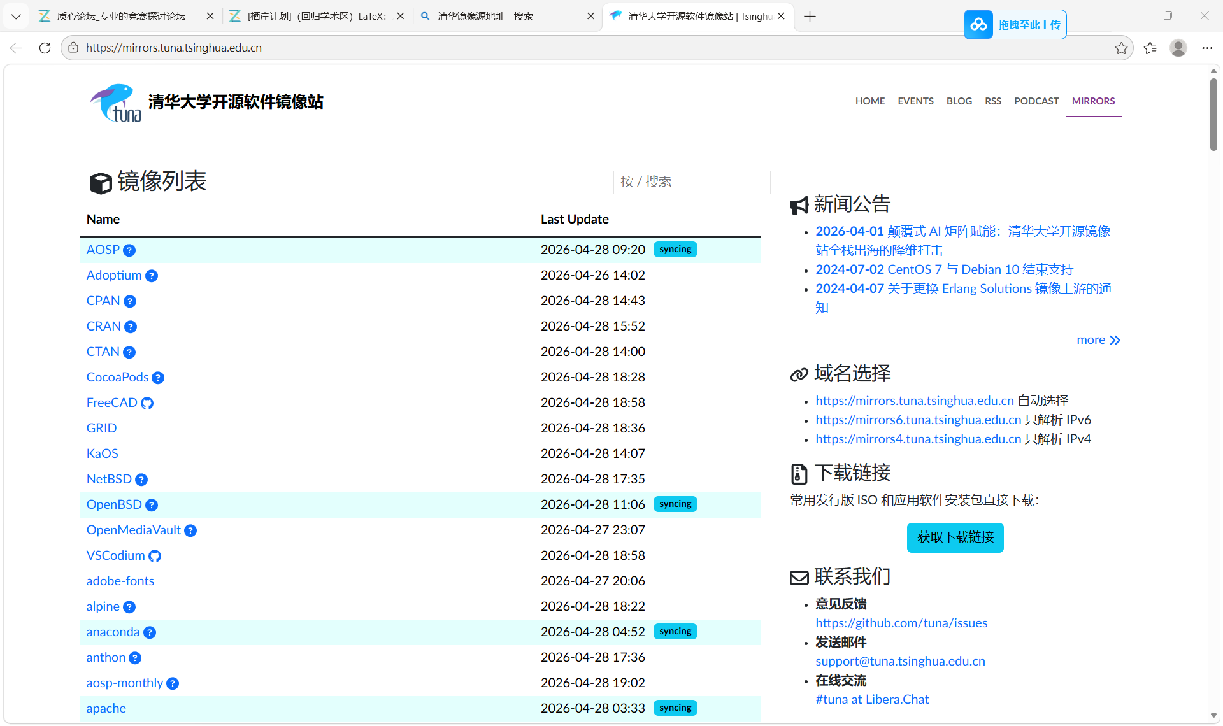1223x726 pixels.
Task: Open the mirrors4 IPv4 domain link
Action: click(x=919, y=439)
